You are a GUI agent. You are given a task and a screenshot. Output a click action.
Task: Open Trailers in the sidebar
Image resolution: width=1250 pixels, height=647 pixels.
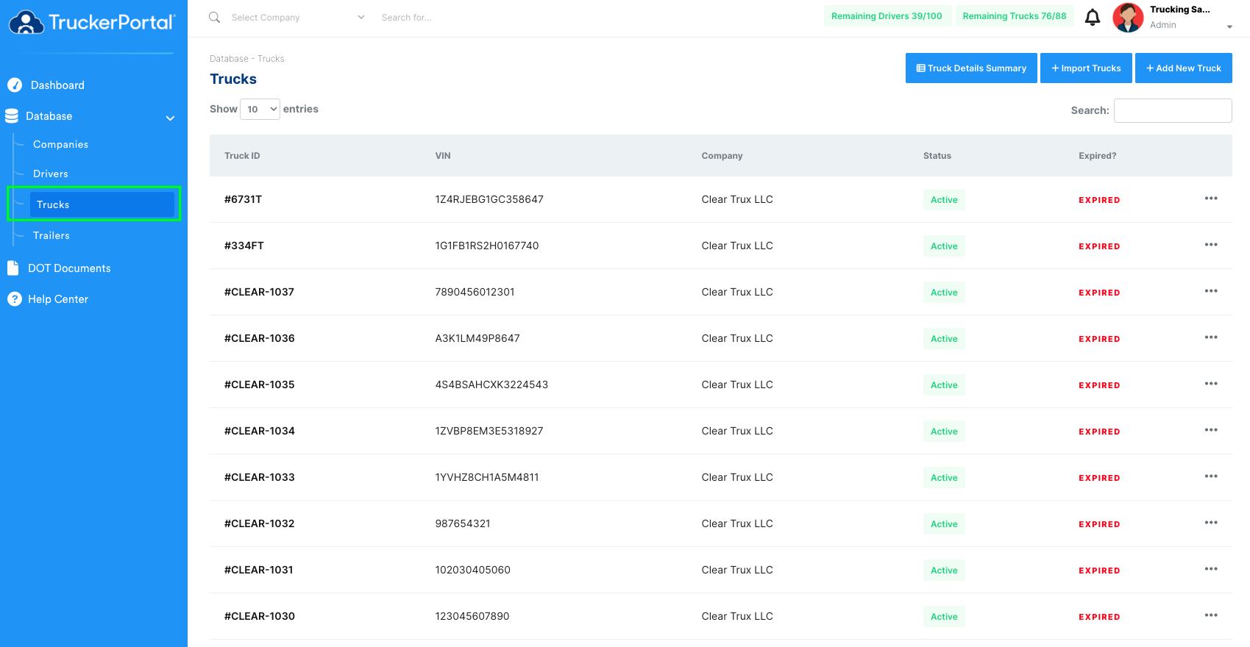click(x=52, y=235)
